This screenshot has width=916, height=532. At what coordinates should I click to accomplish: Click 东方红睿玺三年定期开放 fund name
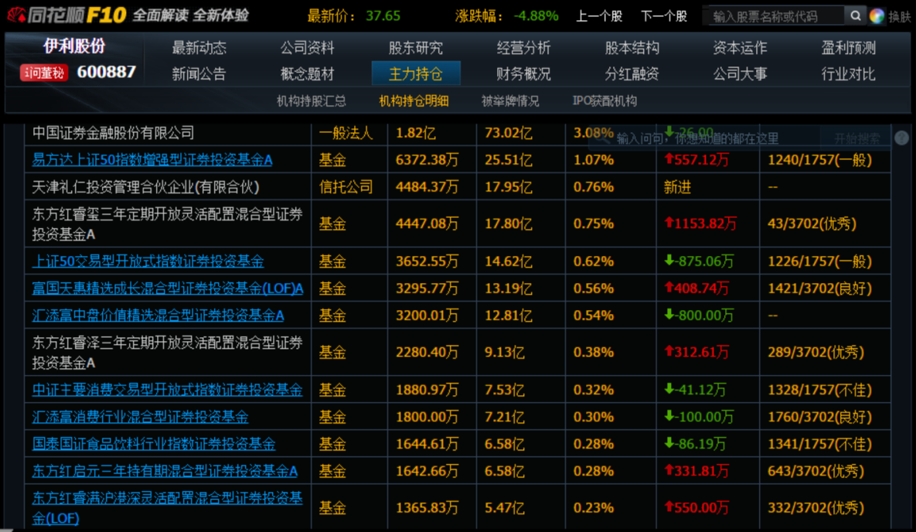pos(167,224)
